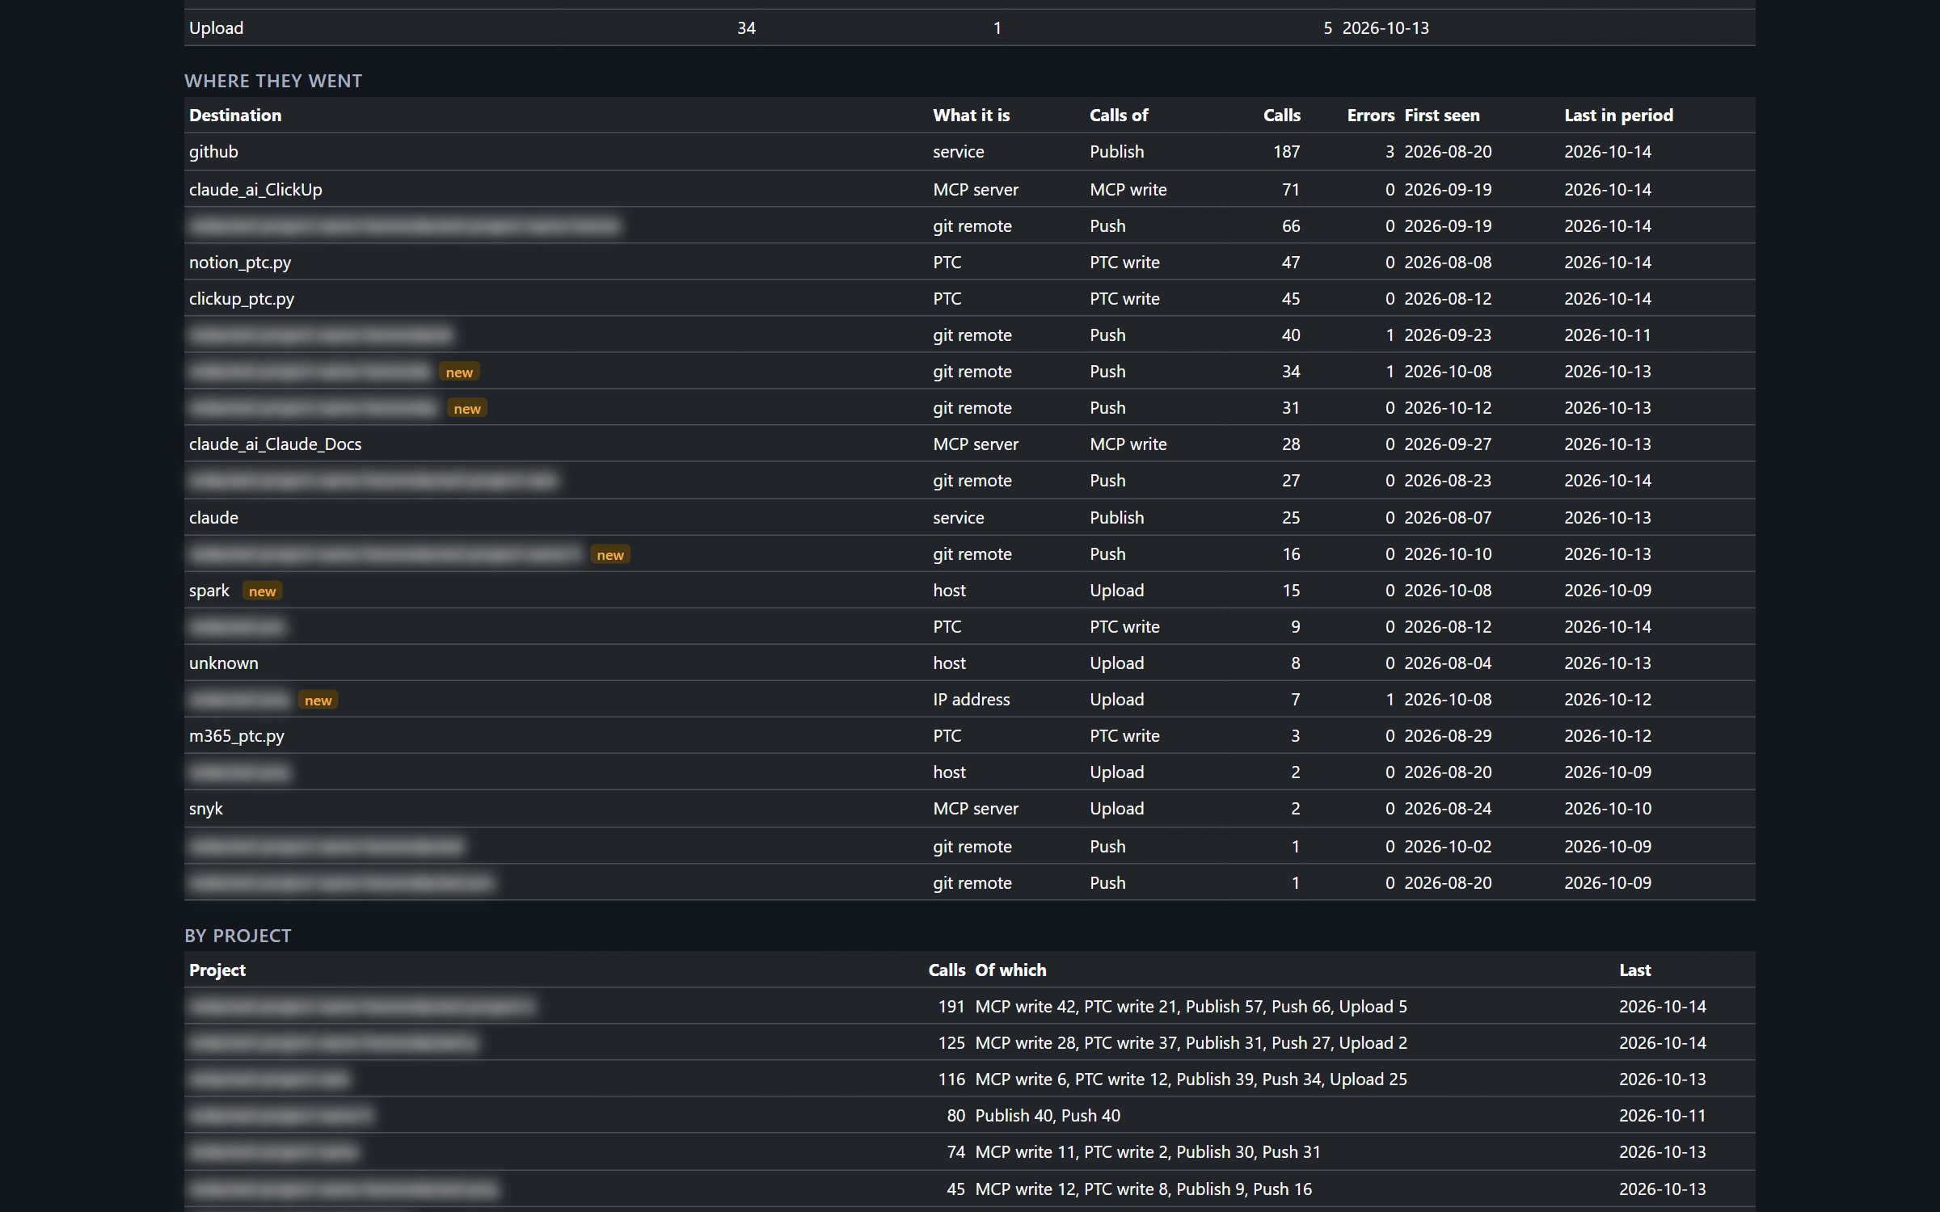Click the unknown host destination
Image resolution: width=1940 pixels, height=1212 pixels.
(x=224, y=663)
